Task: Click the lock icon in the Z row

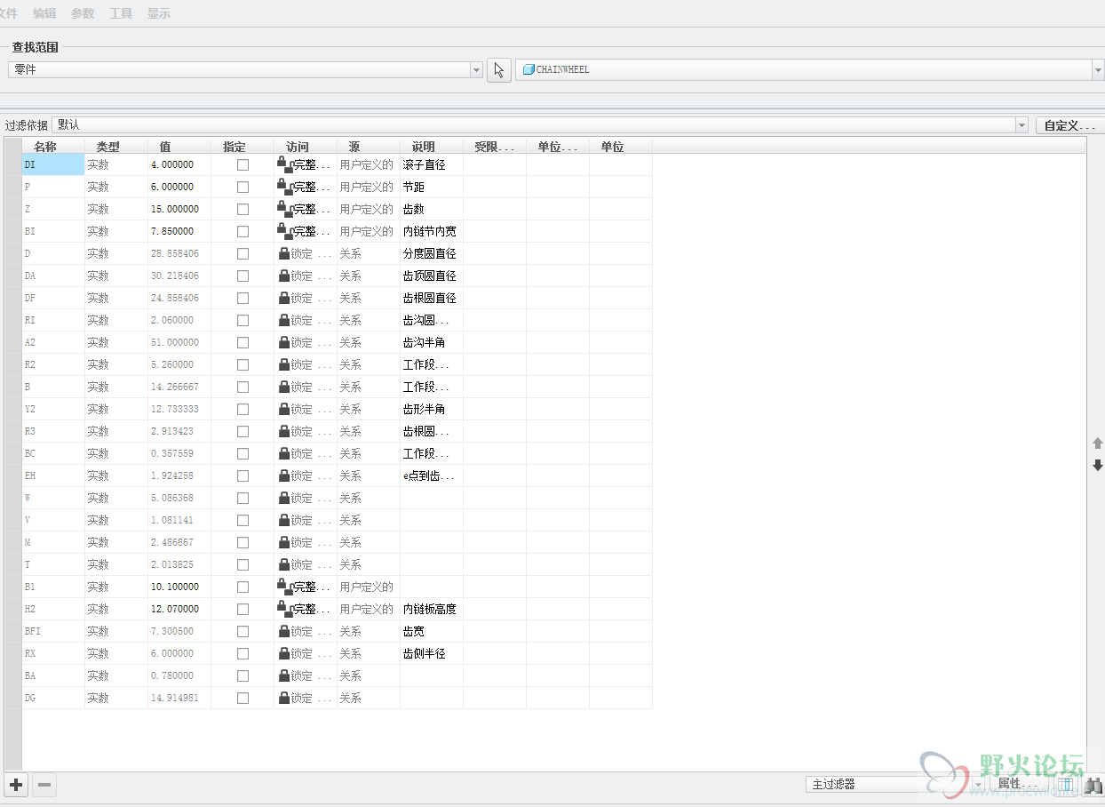Action: pos(284,208)
